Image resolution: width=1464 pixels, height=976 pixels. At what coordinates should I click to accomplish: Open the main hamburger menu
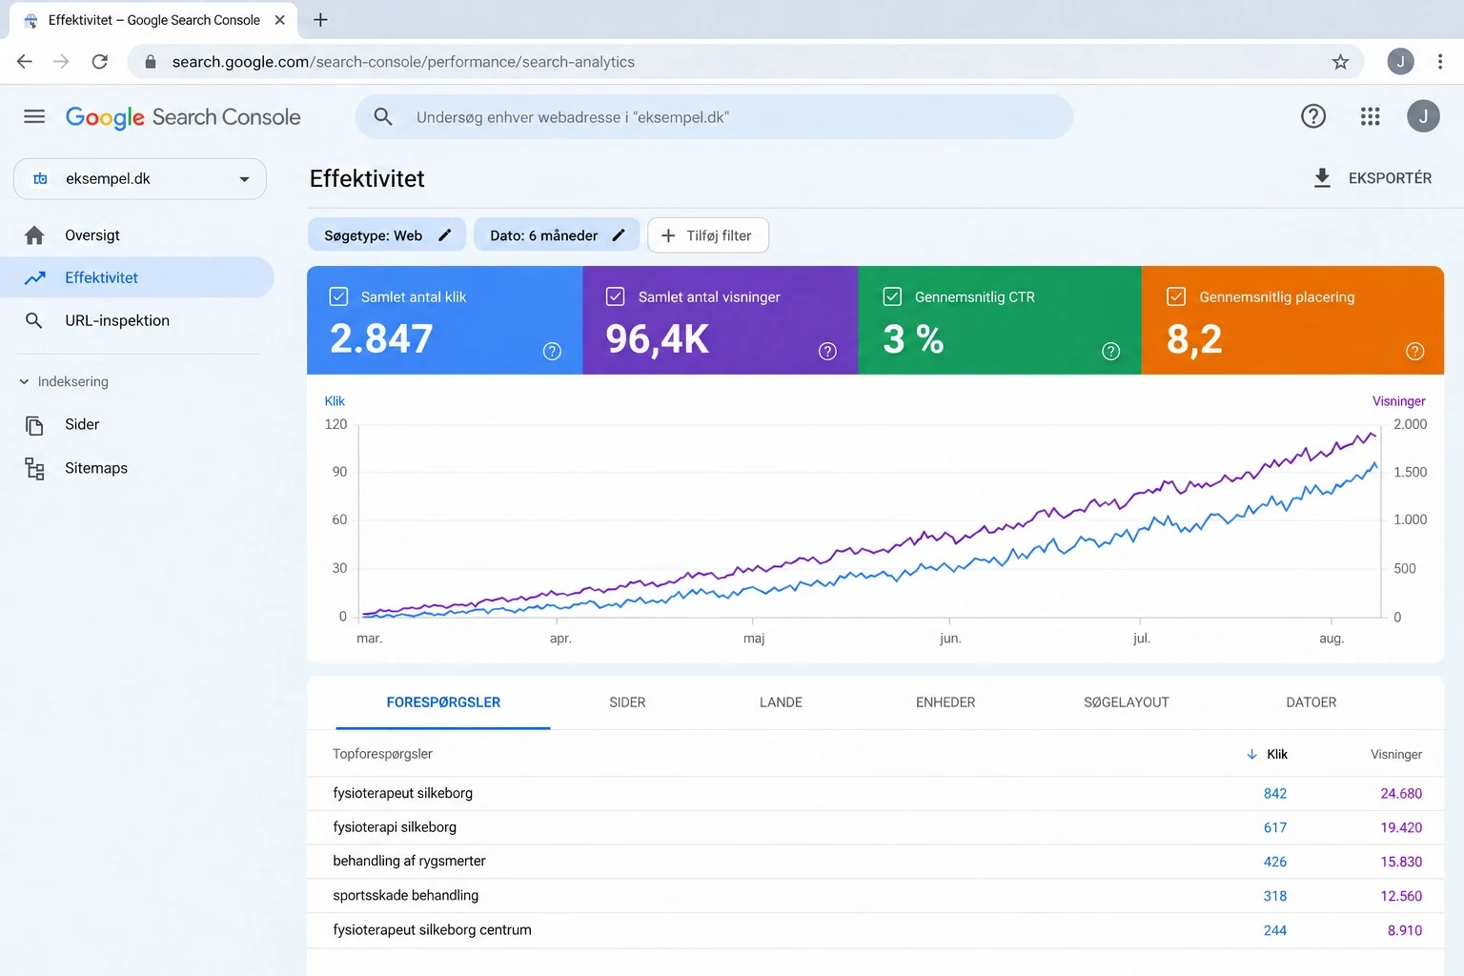(34, 116)
